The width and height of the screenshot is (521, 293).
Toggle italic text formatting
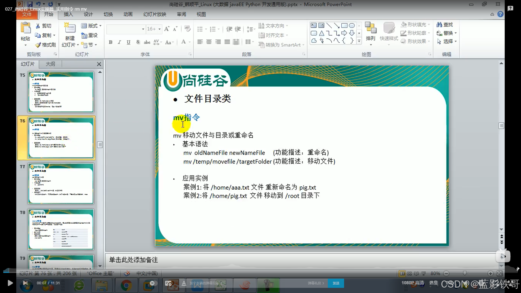(x=119, y=42)
